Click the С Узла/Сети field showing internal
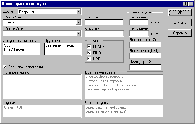This screenshot has height=124, width=195. (42, 22)
